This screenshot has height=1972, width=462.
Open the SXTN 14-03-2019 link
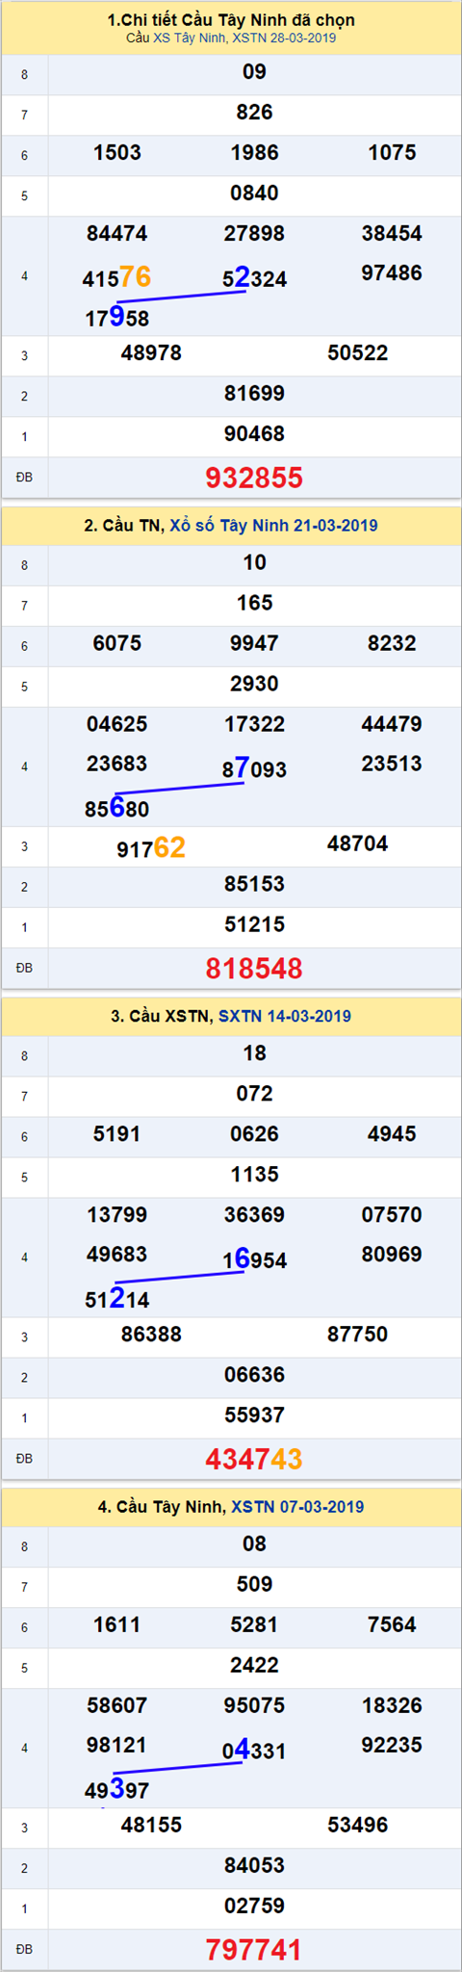pyautogui.click(x=285, y=1016)
